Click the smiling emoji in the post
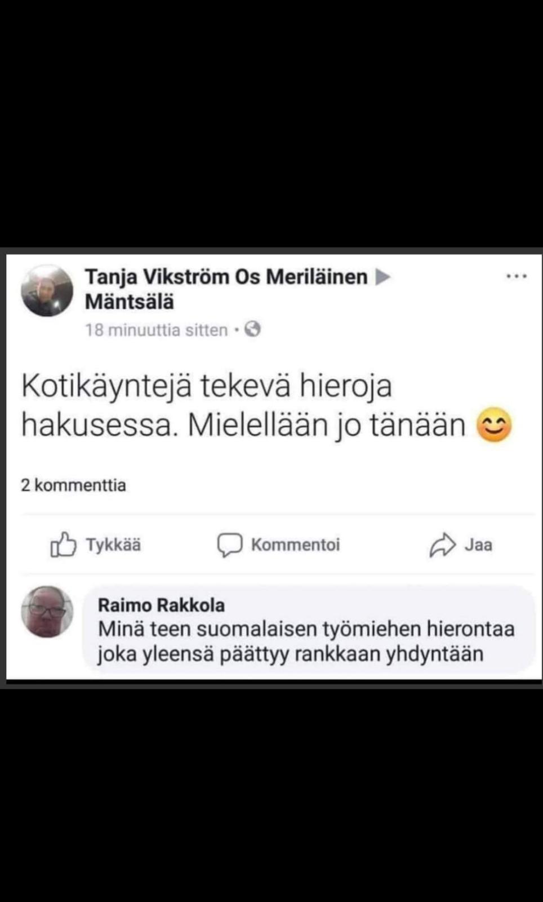 tap(494, 425)
